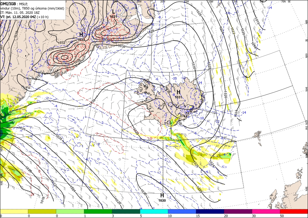
Task: Click the 1016 isobar label
Action: coord(257,21)
